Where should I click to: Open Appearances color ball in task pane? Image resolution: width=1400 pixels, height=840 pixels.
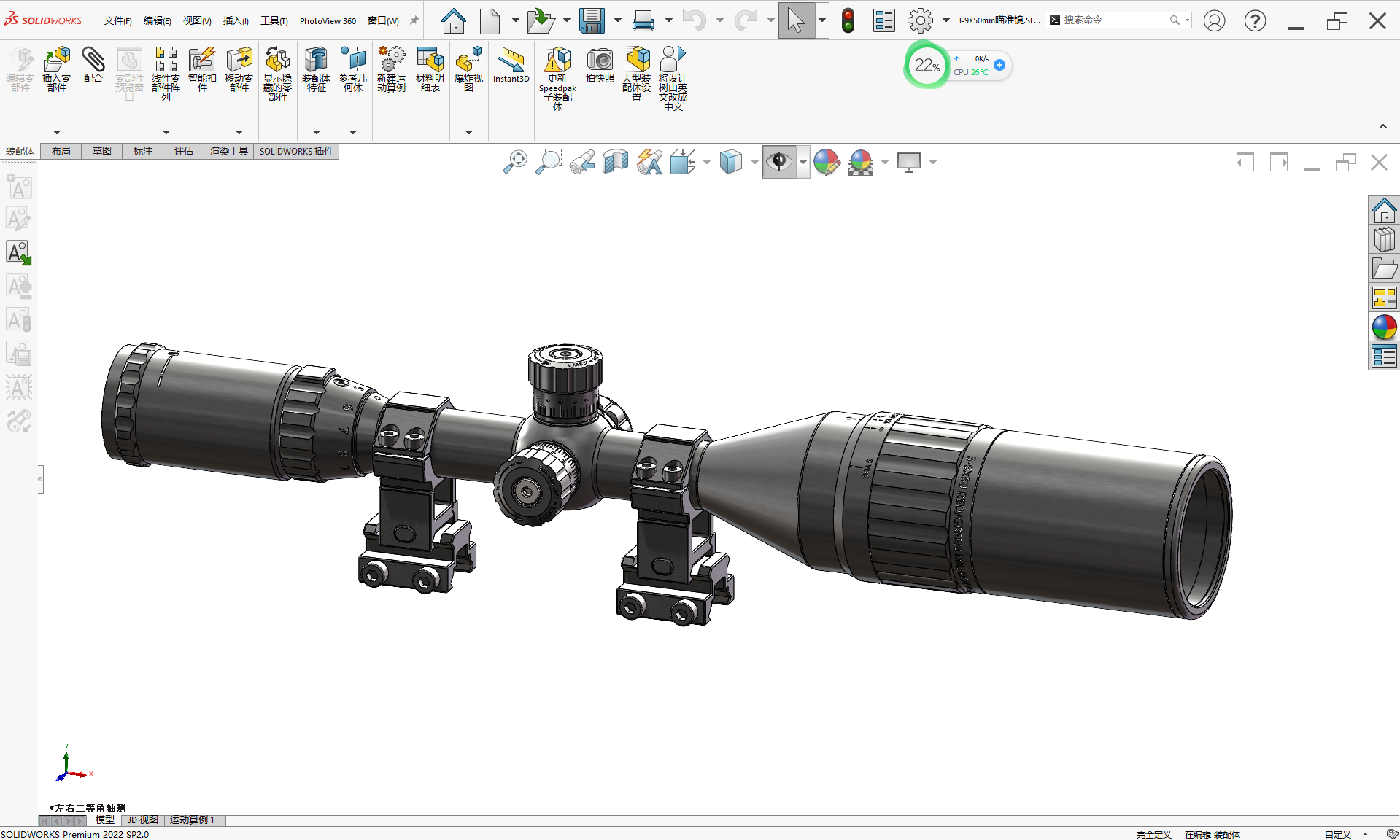[1384, 327]
